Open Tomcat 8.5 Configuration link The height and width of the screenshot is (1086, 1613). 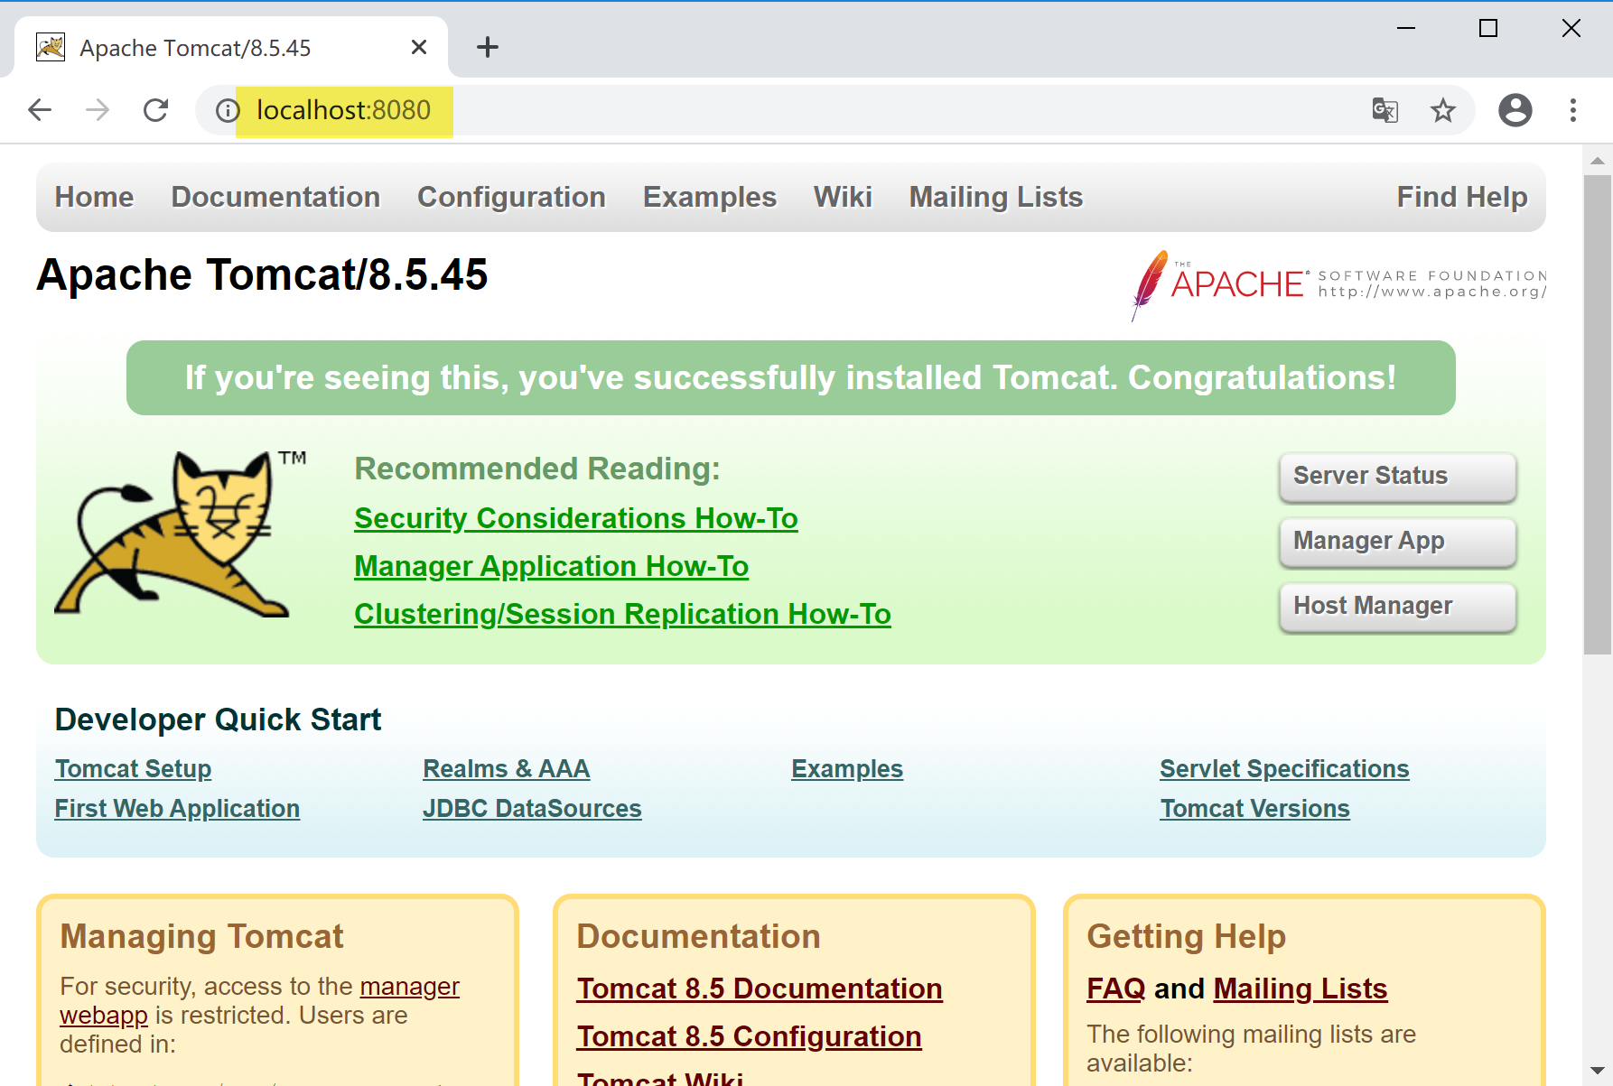click(750, 1036)
